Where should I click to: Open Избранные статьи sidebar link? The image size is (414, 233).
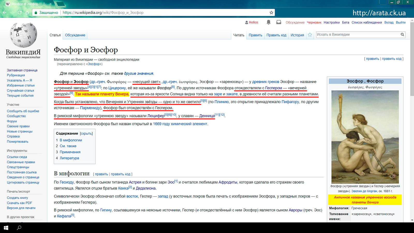(x=21, y=85)
